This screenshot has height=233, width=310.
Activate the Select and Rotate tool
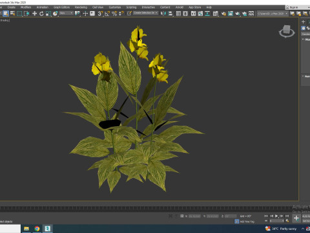click(x=41, y=14)
